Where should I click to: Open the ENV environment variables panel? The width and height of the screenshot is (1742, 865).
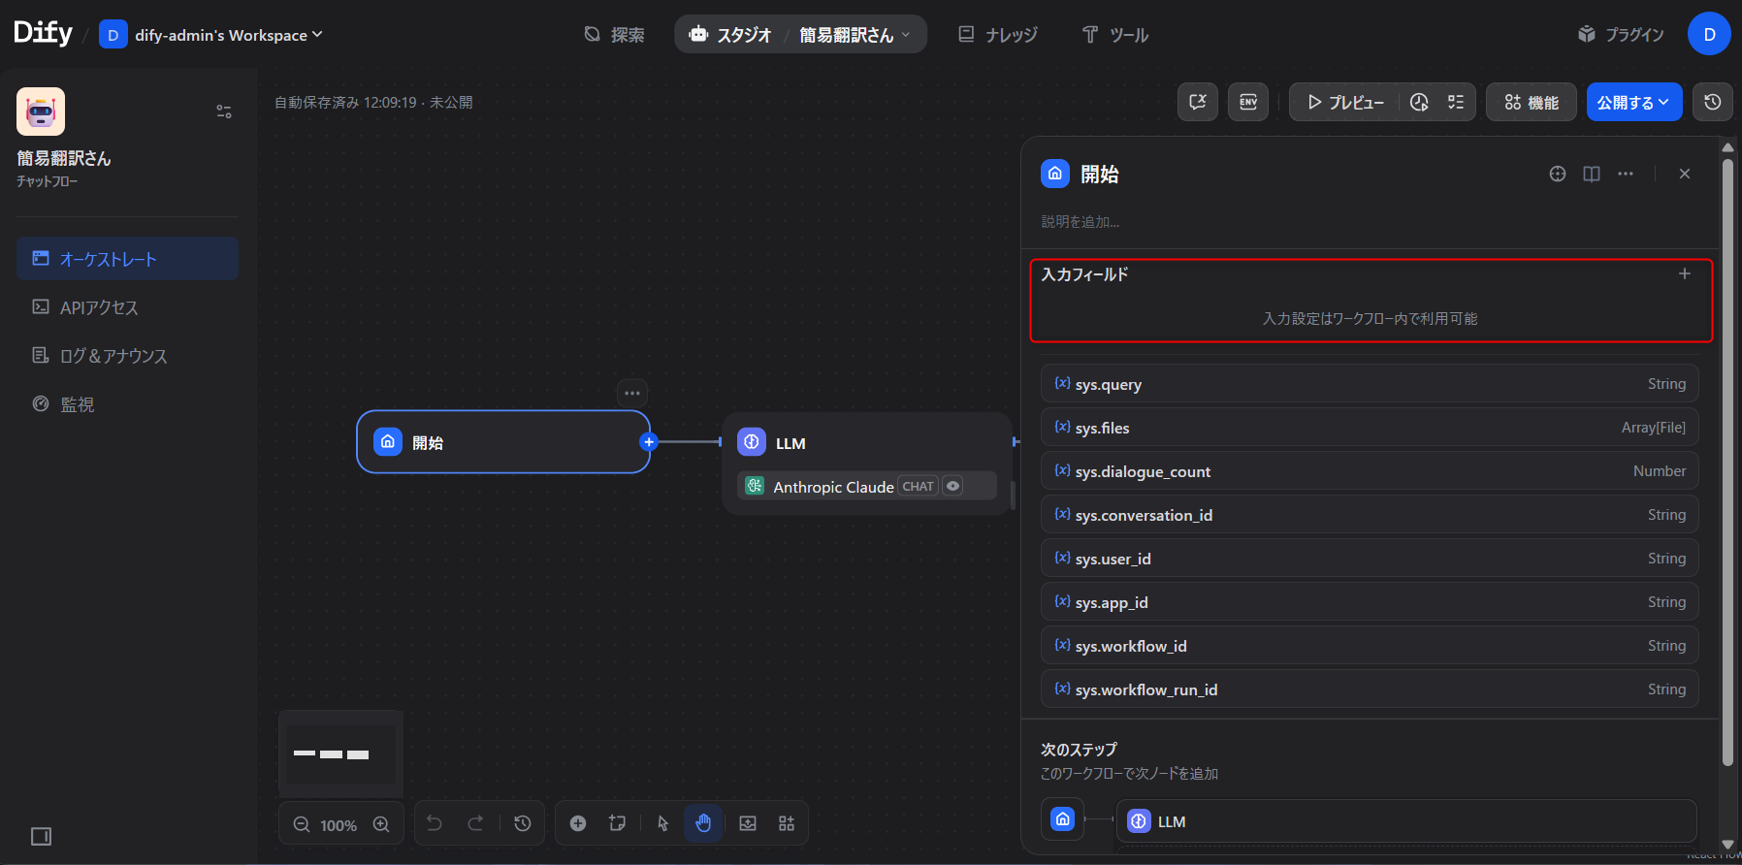(1247, 102)
